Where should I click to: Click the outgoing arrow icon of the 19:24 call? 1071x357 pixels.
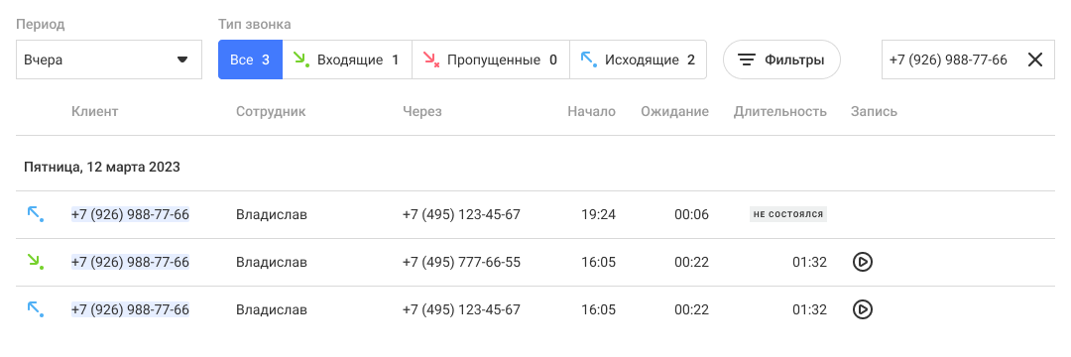36,214
